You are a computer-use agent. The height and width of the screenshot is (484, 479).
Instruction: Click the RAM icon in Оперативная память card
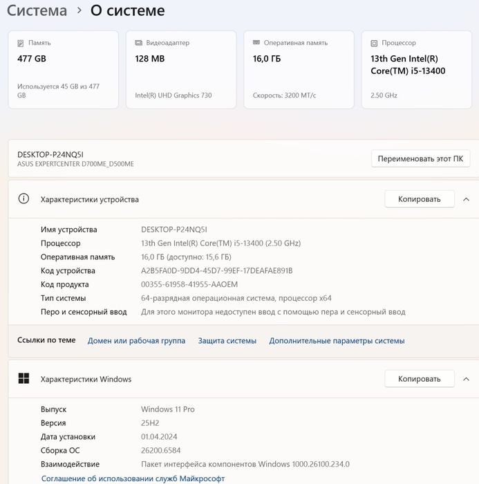pos(257,43)
